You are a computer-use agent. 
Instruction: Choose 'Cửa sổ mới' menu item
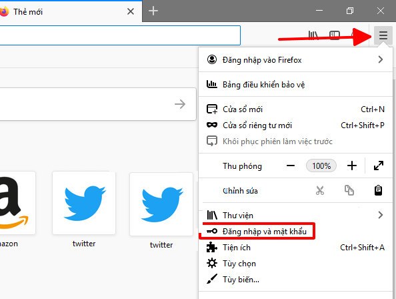(x=295, y=109)
